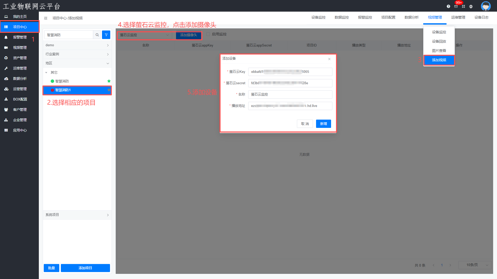Click the 取消 button in dialog
Viewport: 497px width, 279px height.
pos(305,124)
